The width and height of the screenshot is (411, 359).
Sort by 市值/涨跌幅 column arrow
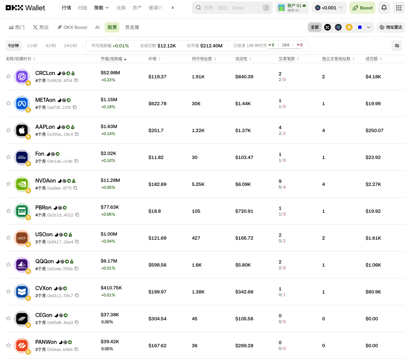click(125, 58)
